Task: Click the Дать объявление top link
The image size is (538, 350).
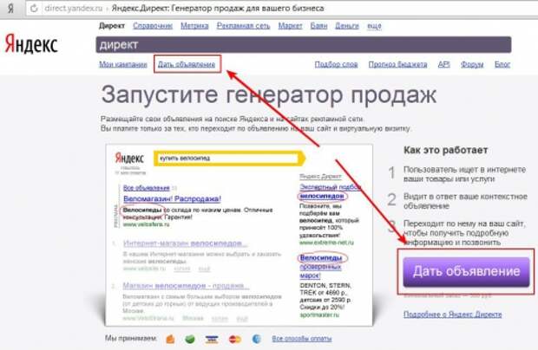Action: pyautogui.click(x=187, y=64)
